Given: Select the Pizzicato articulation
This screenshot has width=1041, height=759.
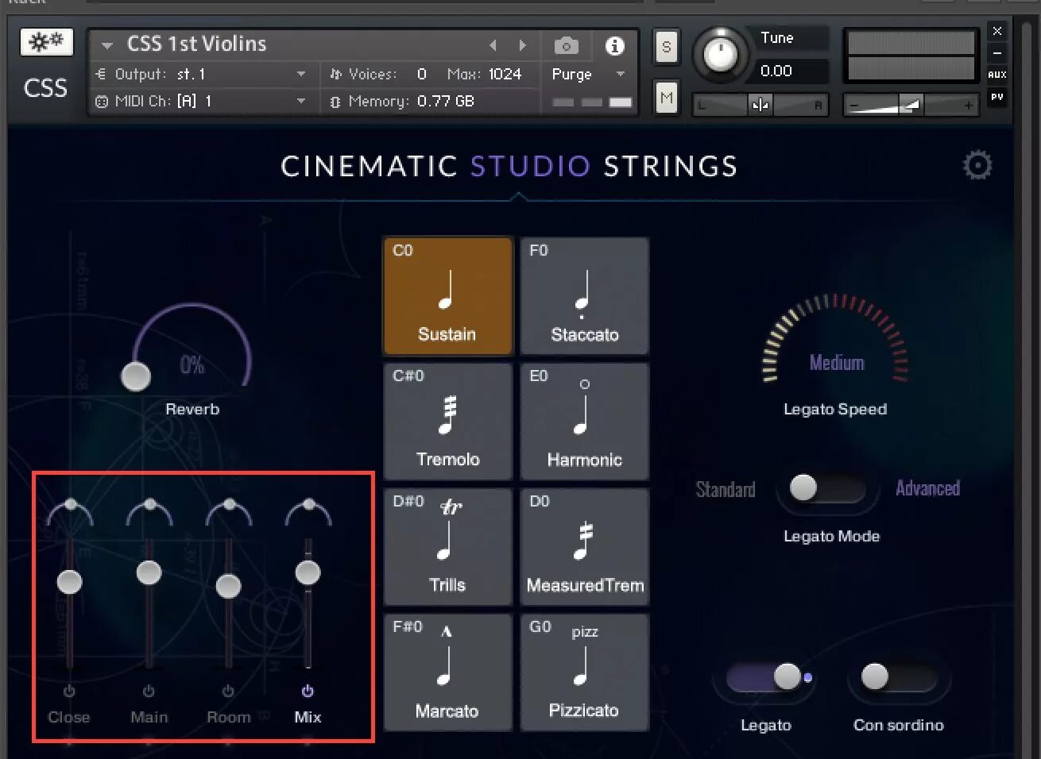Looking at the screenshot, I should [x=585, y=672].
